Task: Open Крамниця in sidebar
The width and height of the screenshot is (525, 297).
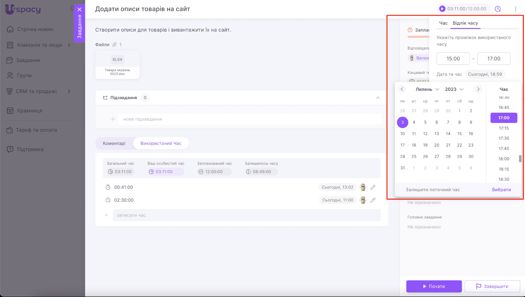Action: (30, 111)
